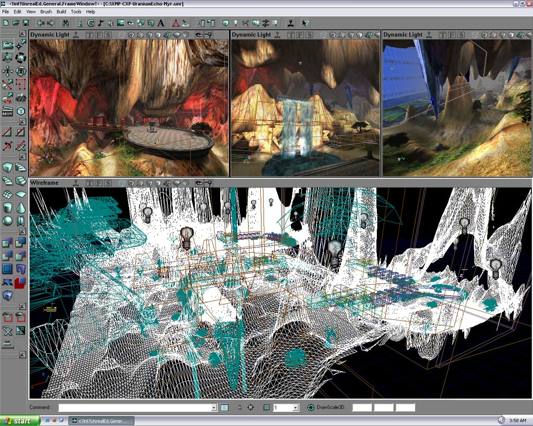Click the MOV tool in the left toolbar

tap(7, 110)
